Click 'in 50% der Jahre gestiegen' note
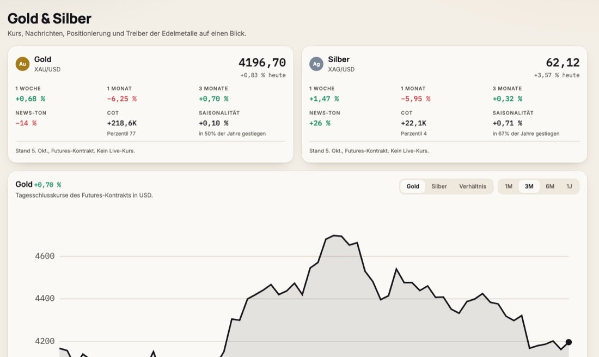The width and height of the screenshot is (599, 357). tap(233, 134)
